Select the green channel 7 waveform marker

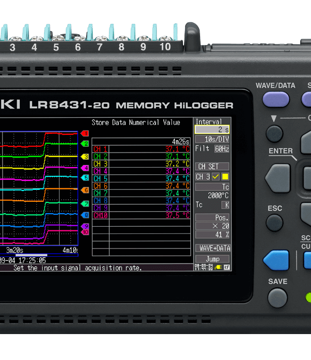pyautogui.click(x=85, y=204)
